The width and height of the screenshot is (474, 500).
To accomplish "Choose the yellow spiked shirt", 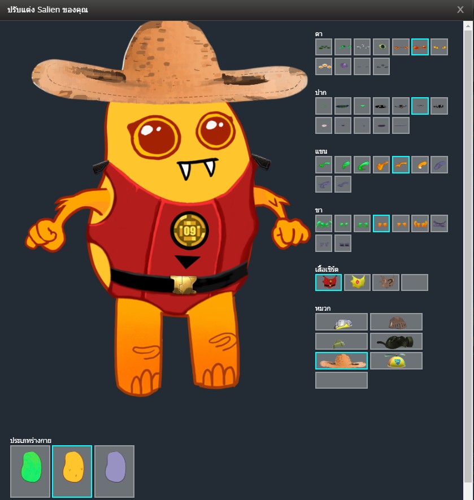I will tap(357, 282).
